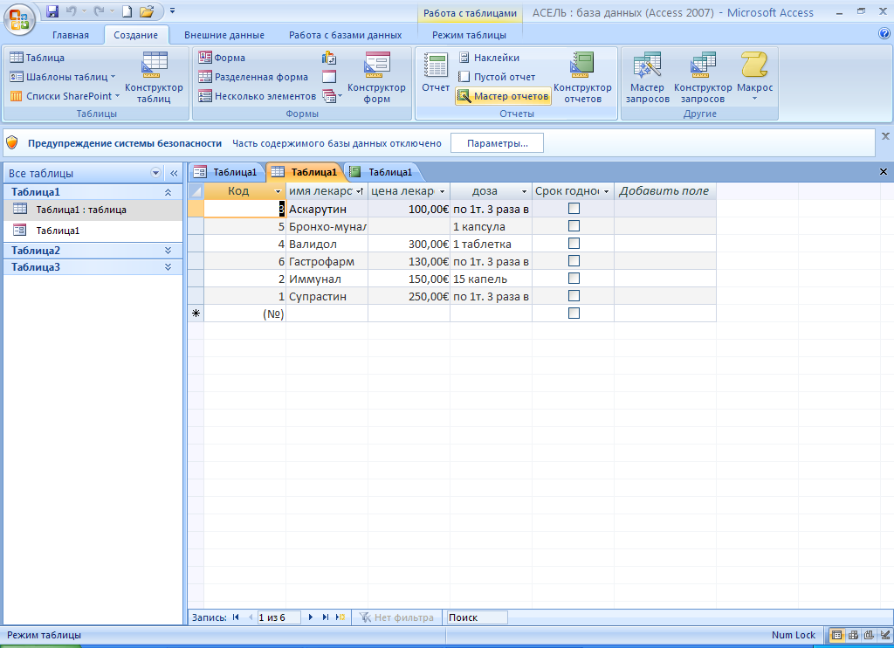
Task: Go to last record in navigator
Action: pos(325,617)
